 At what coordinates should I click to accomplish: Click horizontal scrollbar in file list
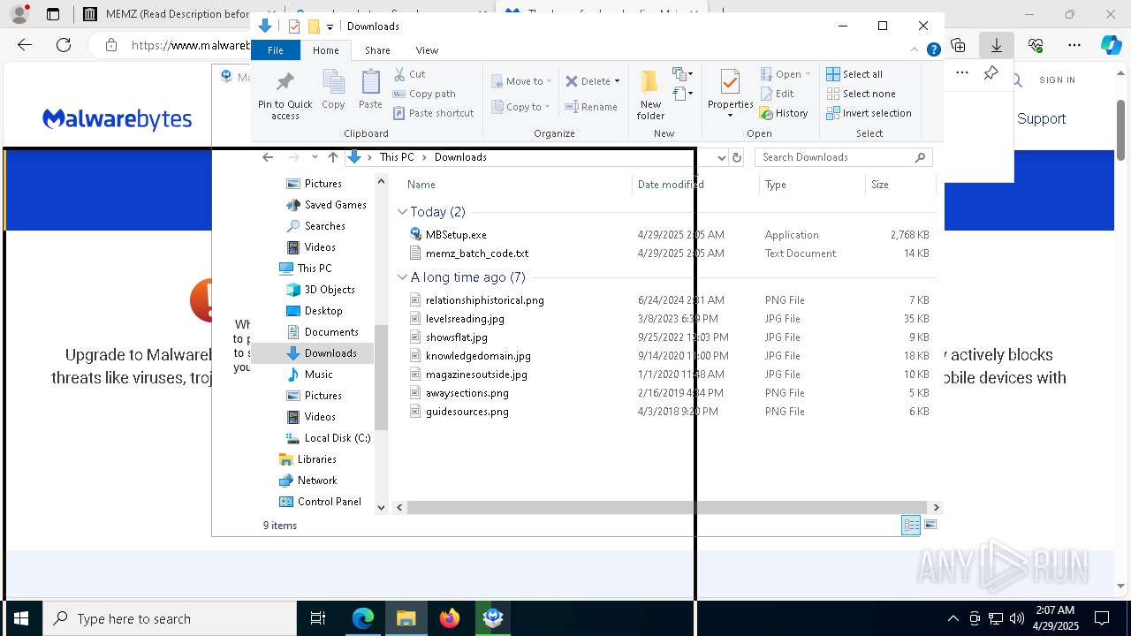(668, 507)
